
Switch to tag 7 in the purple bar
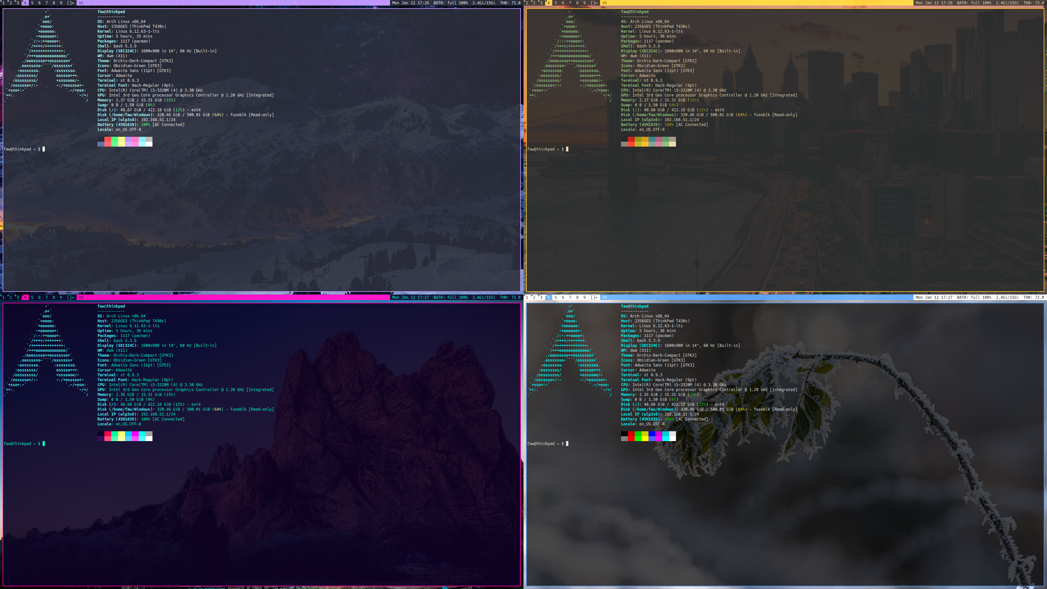(x=46, y=3)
